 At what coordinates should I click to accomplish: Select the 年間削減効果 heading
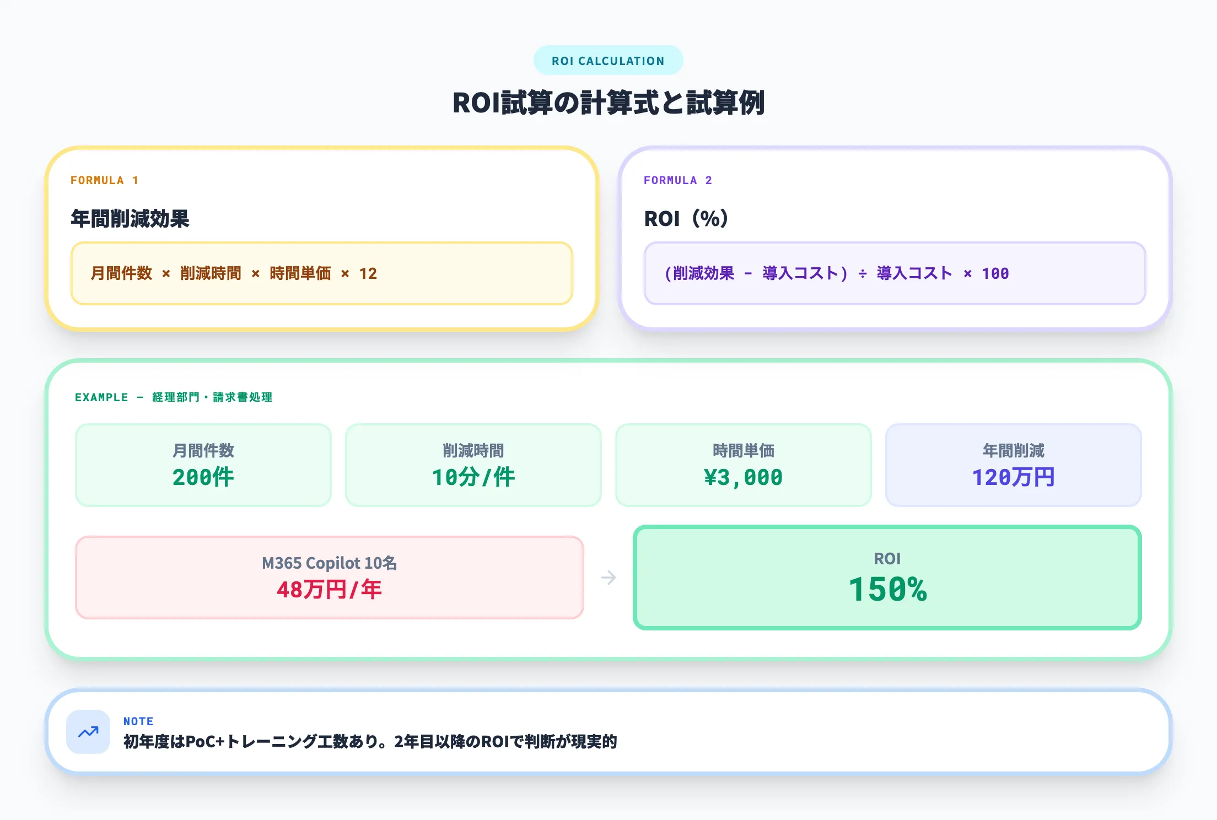(x=132, y=218)
